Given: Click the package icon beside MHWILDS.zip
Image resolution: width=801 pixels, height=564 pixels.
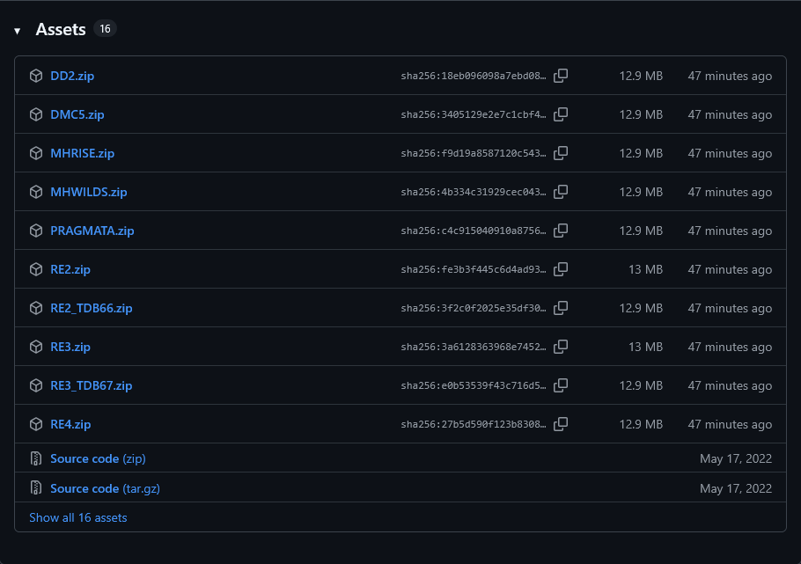Looking at the screenshot, I should coord(36,192).
